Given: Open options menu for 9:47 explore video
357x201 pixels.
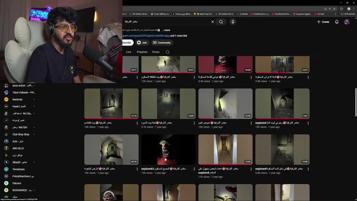Looking at the screenshot, I should [308, 123].
